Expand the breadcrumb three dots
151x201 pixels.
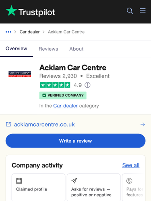click(x=8, y=32)
